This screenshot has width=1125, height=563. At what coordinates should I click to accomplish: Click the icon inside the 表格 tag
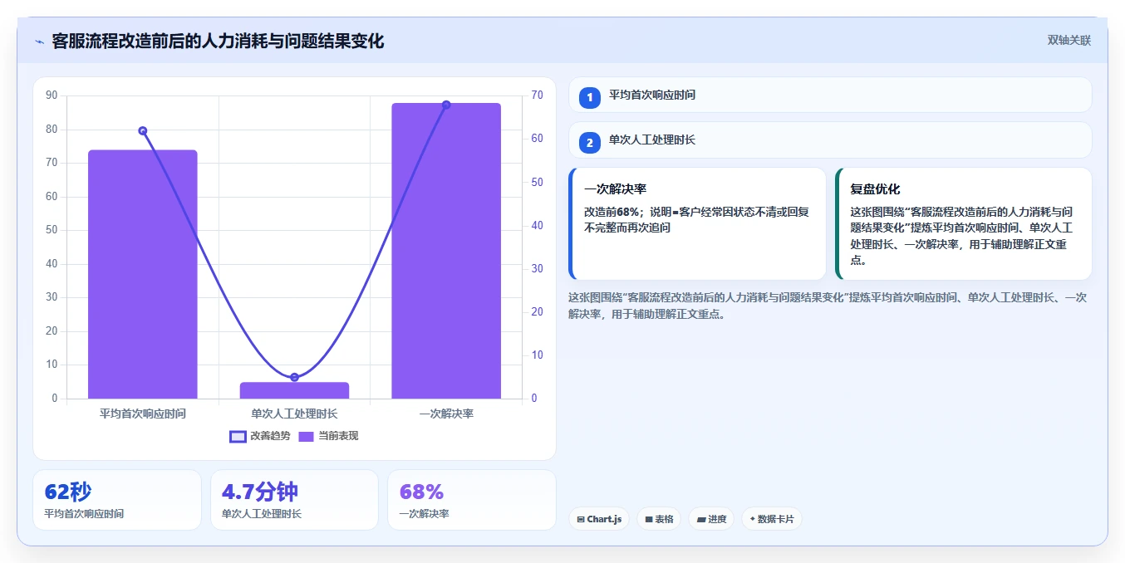pyautogui.click(x=649, y=519)
